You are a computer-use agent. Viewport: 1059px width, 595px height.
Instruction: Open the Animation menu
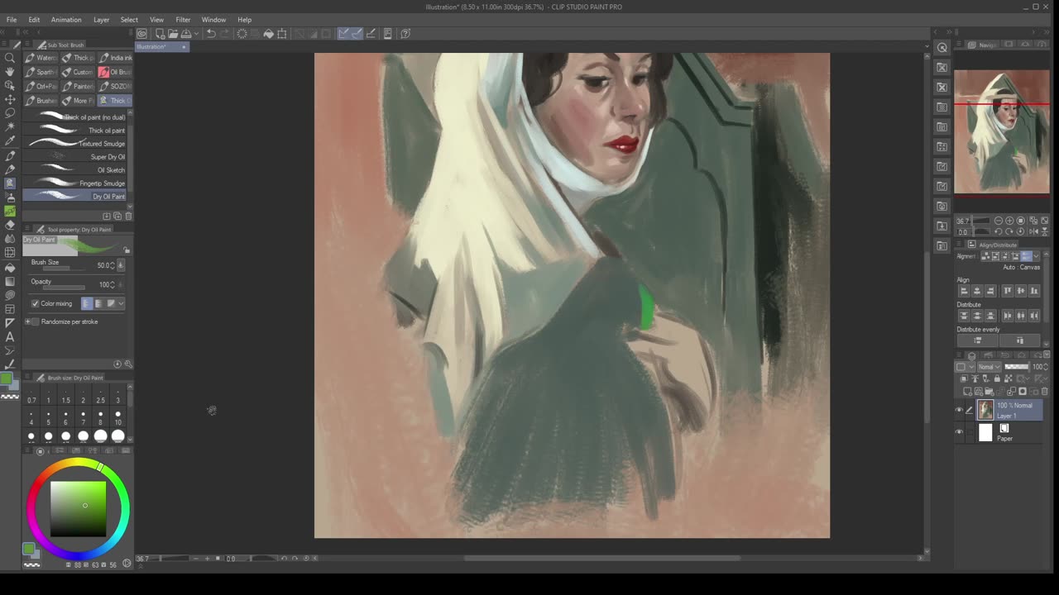pos(66,20)
